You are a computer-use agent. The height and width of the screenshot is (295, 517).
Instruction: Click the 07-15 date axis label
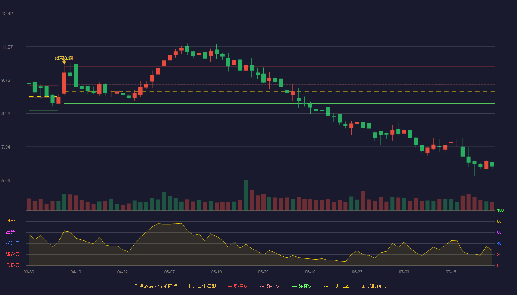pos(451,272)
